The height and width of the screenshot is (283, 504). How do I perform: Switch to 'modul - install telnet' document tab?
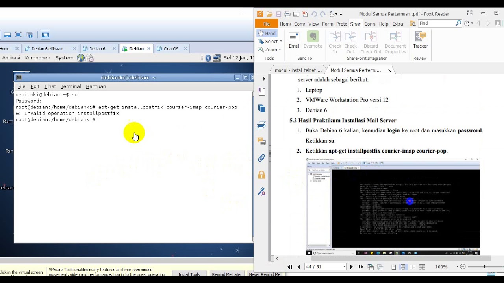(298, 70)
